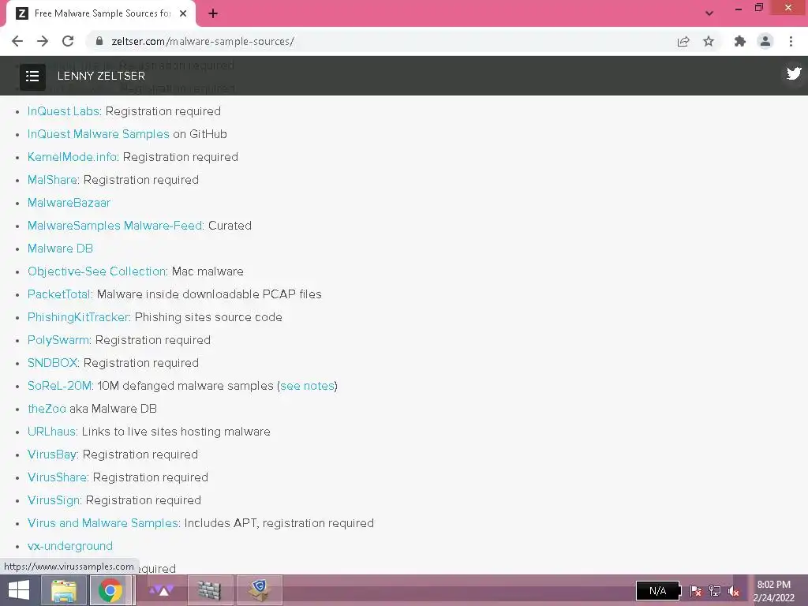Screen dimensions: 808x606
Task: Reload the current page
Action: point(68,41)
